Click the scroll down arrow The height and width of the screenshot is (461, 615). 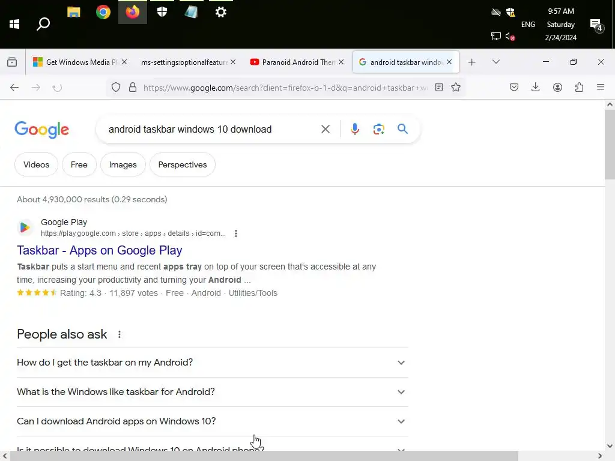[610, 446]
